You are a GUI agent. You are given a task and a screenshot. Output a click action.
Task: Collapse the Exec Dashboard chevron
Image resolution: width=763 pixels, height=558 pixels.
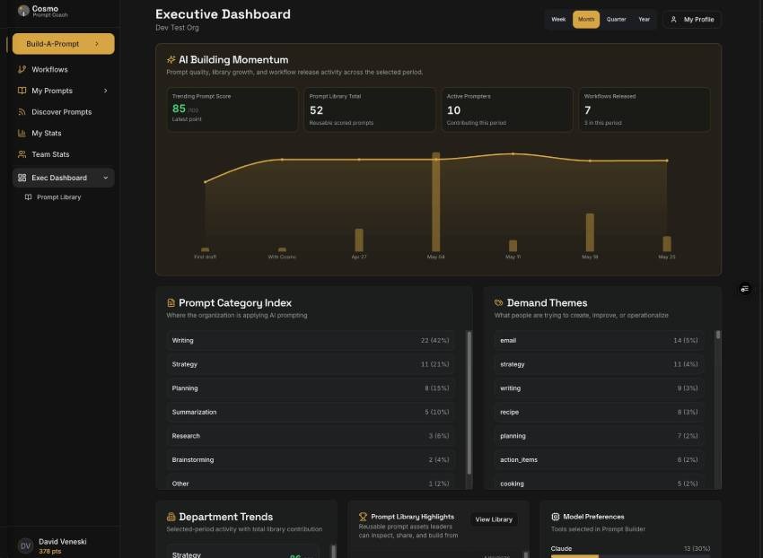point(105,178)
